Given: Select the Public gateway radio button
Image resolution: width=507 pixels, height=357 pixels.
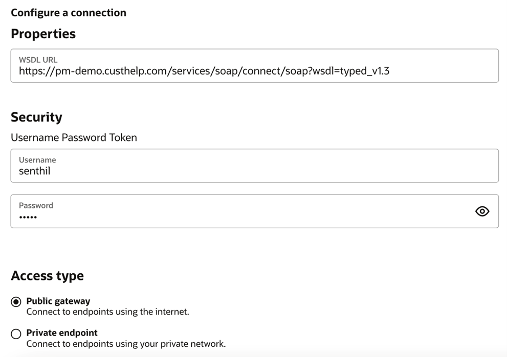Looking at the screenshot, I should pos(16,302).
